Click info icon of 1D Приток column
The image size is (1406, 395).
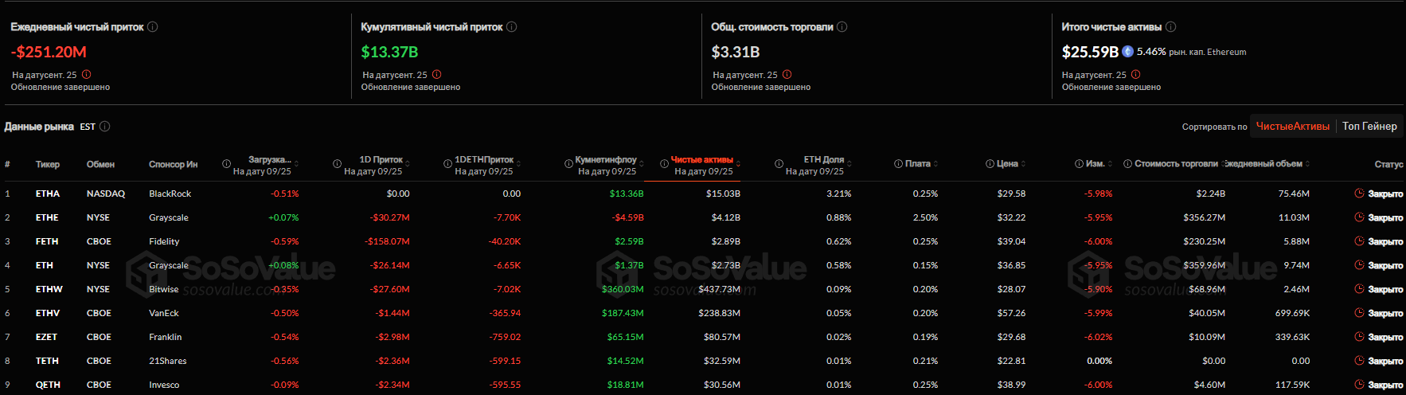(x=337, y=164)
